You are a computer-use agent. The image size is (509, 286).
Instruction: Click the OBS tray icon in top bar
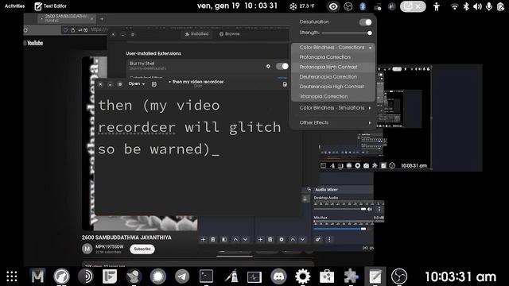tap(348, 6)
